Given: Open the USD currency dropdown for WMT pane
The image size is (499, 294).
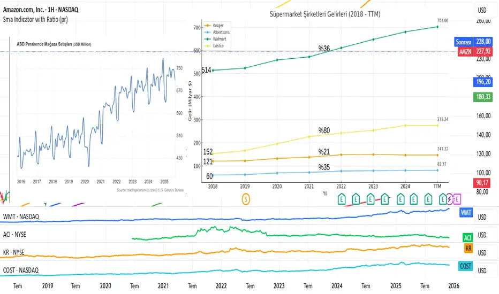Looking at the screenshot, I should [x=482, y=217].
